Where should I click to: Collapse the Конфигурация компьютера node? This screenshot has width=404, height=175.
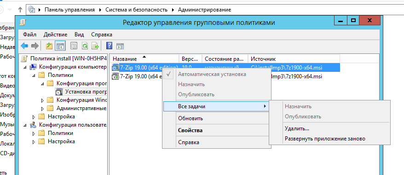25,67
